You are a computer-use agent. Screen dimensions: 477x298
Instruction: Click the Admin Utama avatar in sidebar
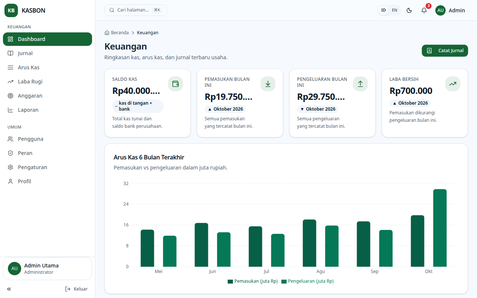coord(15,269)
